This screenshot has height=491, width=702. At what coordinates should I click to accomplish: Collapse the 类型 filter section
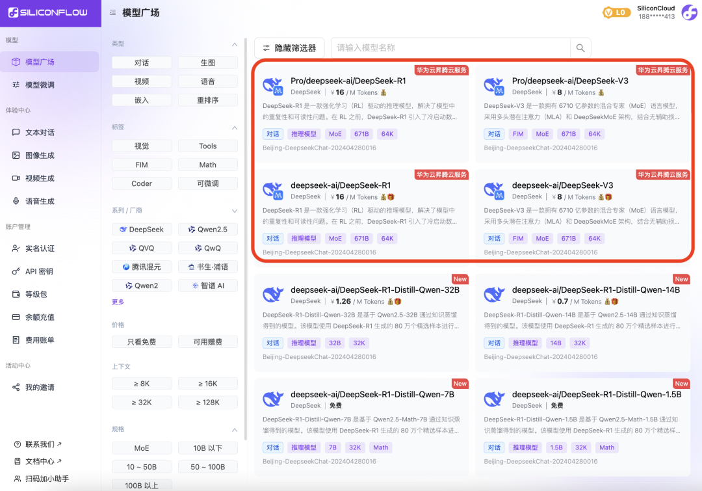[x=233, y=43]
